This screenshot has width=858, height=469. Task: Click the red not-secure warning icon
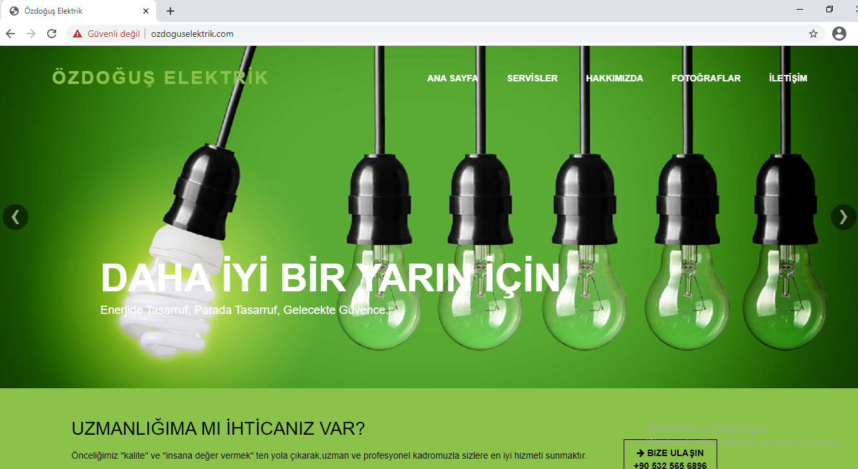[77, 34]
